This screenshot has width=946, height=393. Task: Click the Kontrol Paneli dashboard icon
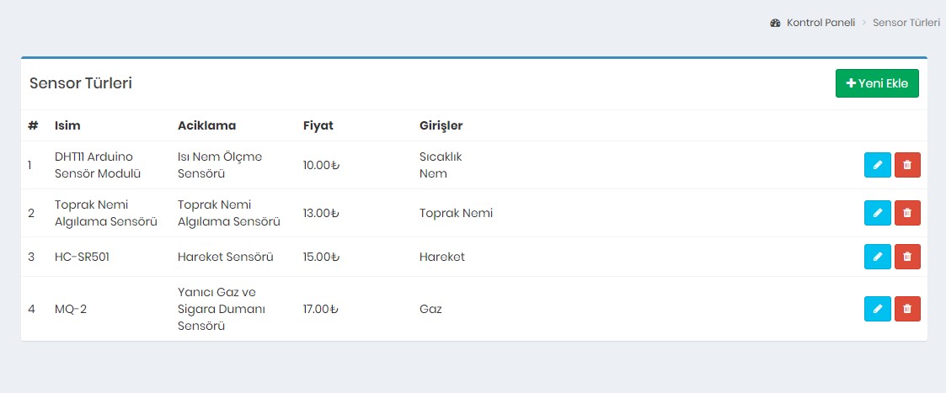[775, 23]
